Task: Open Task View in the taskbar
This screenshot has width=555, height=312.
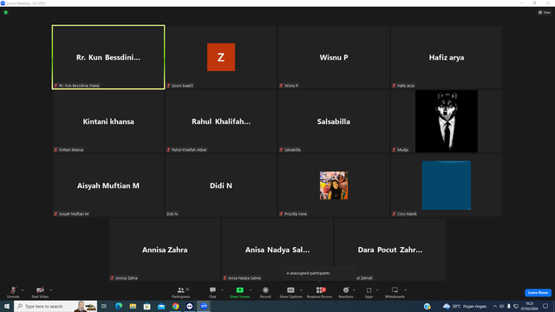Action: [x=104, y=306]
